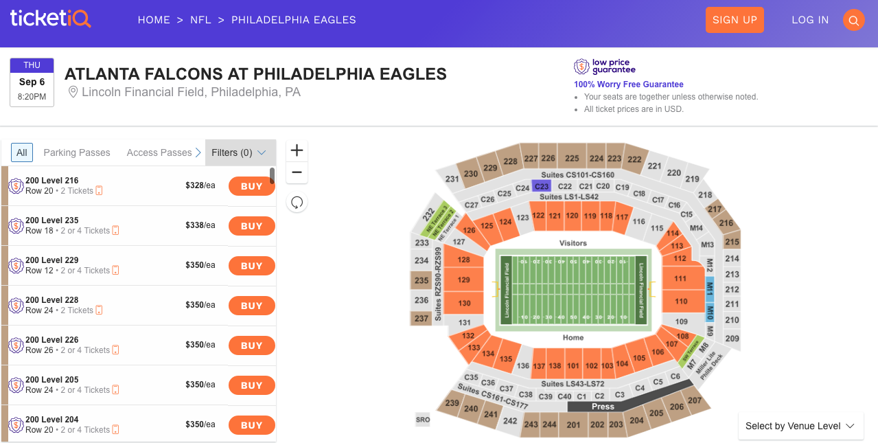
Task: Zoom out on the seating map
Action: click(297, 172)
